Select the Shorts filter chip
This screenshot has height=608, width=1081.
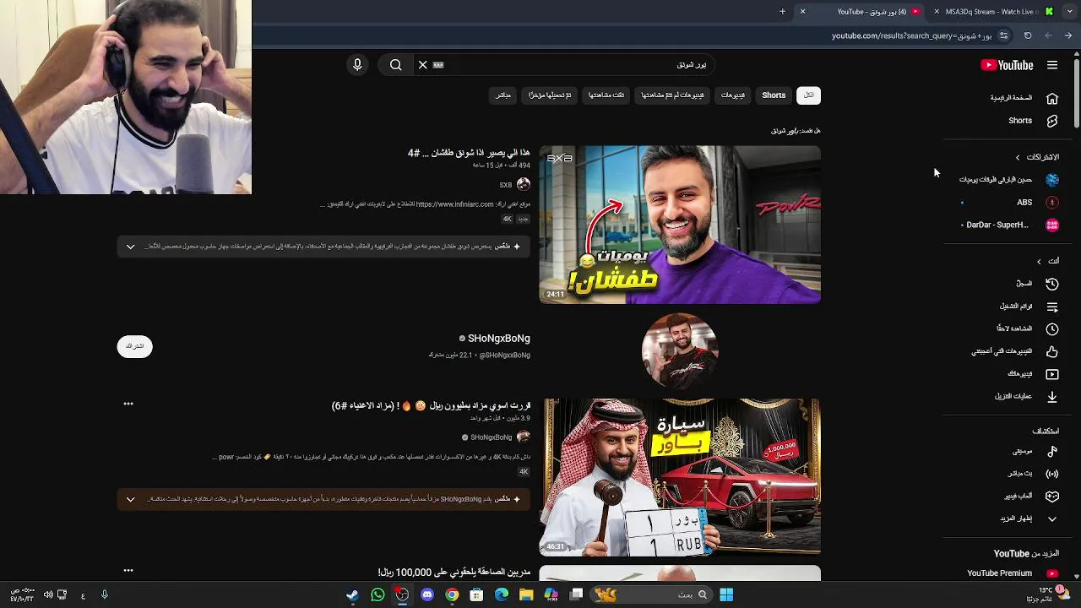coord(774,95)
